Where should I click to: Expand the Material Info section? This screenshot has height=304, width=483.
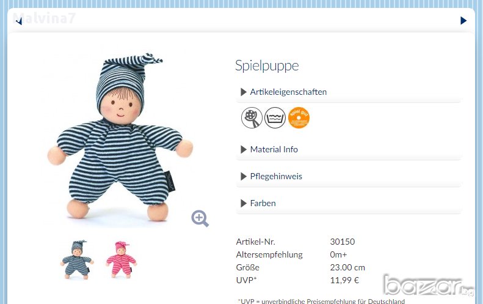coord(274,149)
